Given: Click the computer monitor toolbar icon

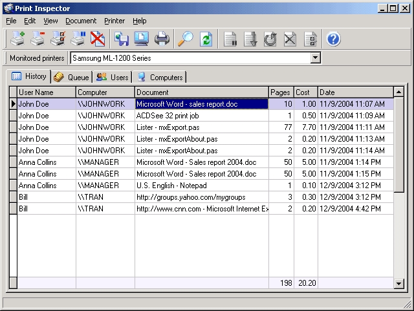Looking at the screenshot, I should coord(142,39).
